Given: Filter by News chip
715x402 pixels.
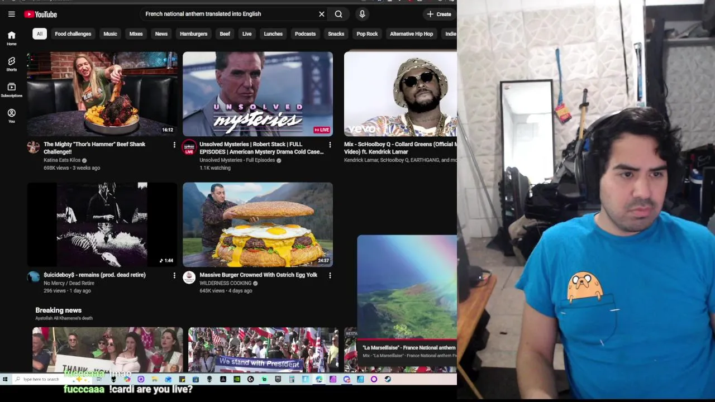Looking at the screenshot, I should click(161, 33).
